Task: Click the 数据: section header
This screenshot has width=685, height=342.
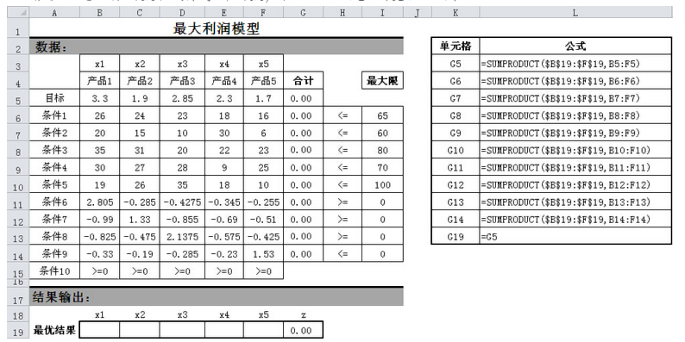Action: (217, 47)
